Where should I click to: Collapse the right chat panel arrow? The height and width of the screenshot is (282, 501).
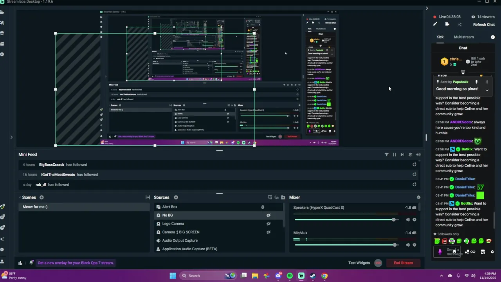click(427, 8)
